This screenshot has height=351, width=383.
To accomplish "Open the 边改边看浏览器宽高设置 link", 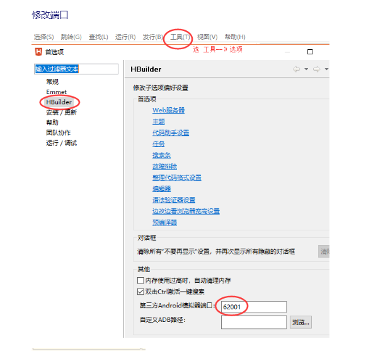I will click(x=186, y=211).
